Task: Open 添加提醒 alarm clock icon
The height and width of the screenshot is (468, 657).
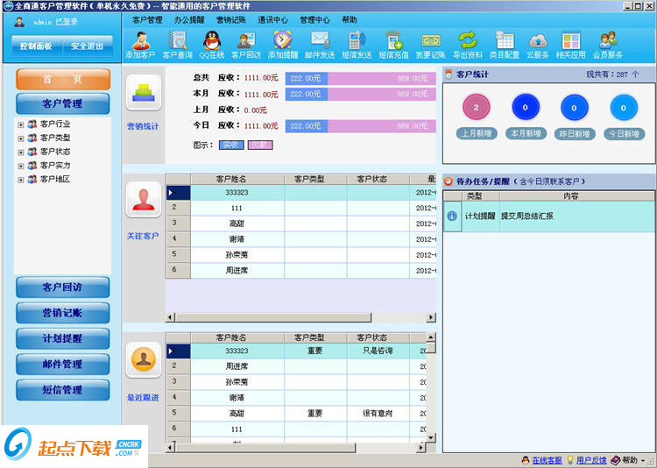Action: [x=282, y=41]
